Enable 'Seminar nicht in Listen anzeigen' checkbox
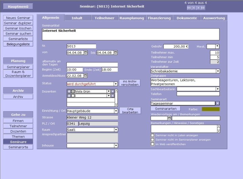The width and height of the screenshot is (243, 179). [x=153, y=135]
